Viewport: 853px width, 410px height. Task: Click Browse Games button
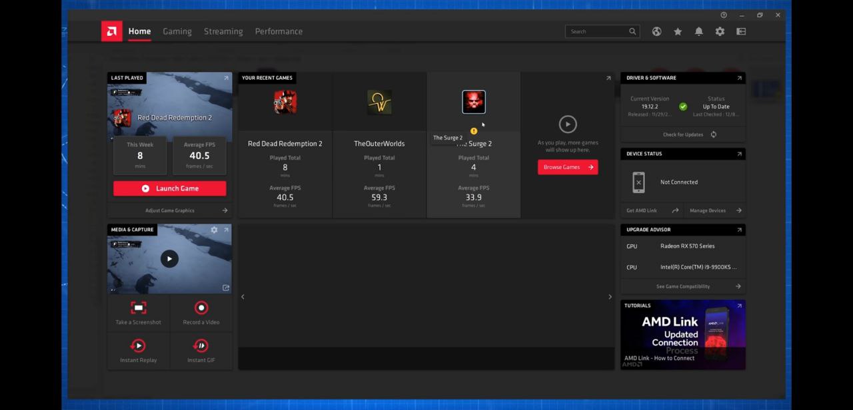[x=568, y=167]
